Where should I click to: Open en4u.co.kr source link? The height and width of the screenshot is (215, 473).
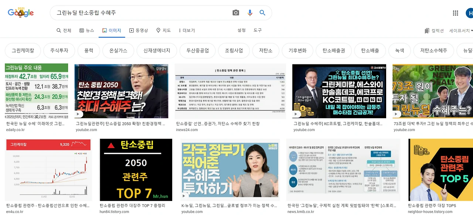(15, 212)
